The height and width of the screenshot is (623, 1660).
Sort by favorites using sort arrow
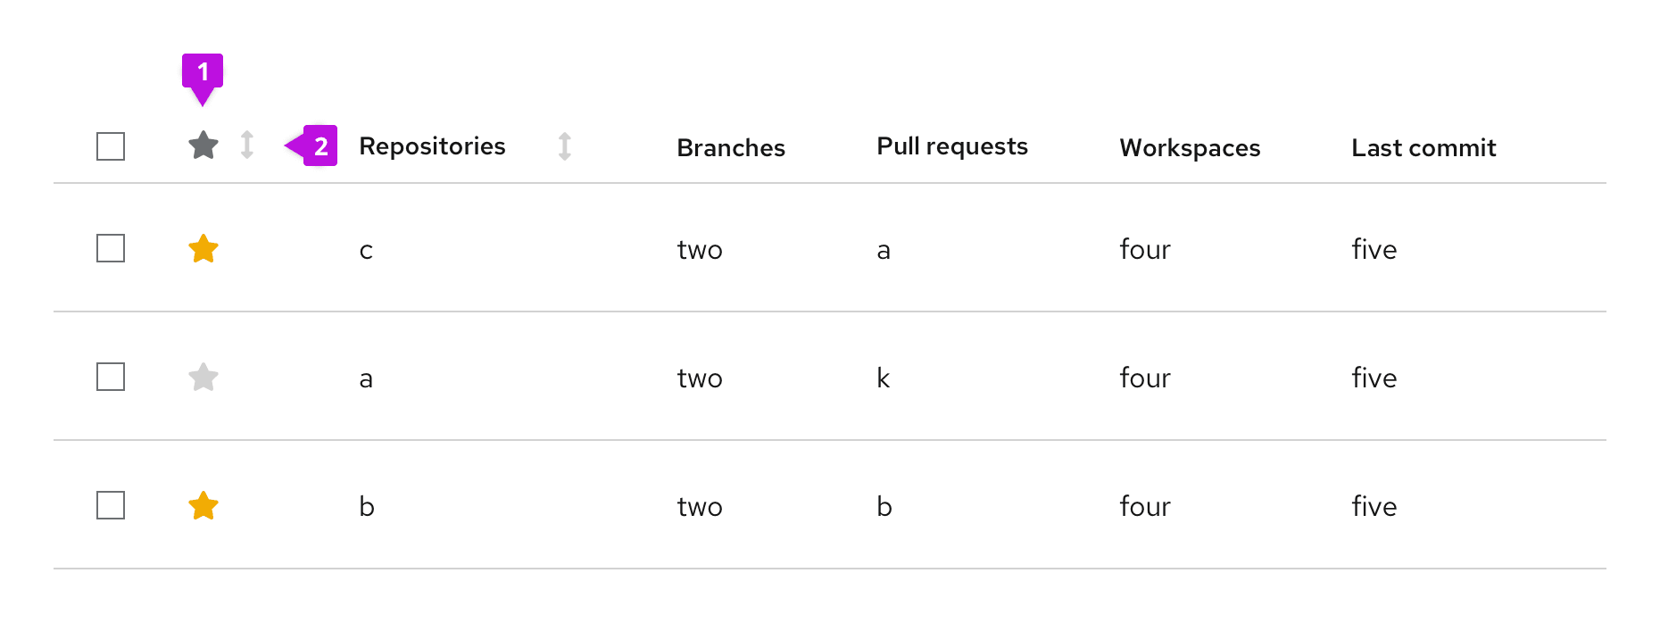point(247,145)
